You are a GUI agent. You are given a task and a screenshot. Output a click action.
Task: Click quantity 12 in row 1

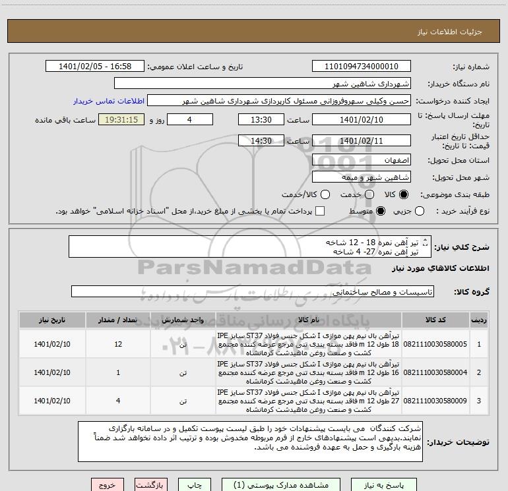coord(118,344)
